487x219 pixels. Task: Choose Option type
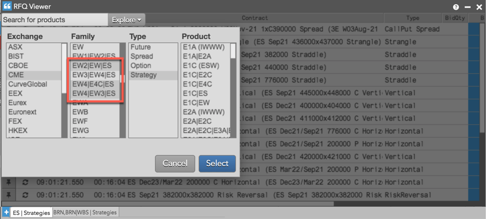(153, 66)
